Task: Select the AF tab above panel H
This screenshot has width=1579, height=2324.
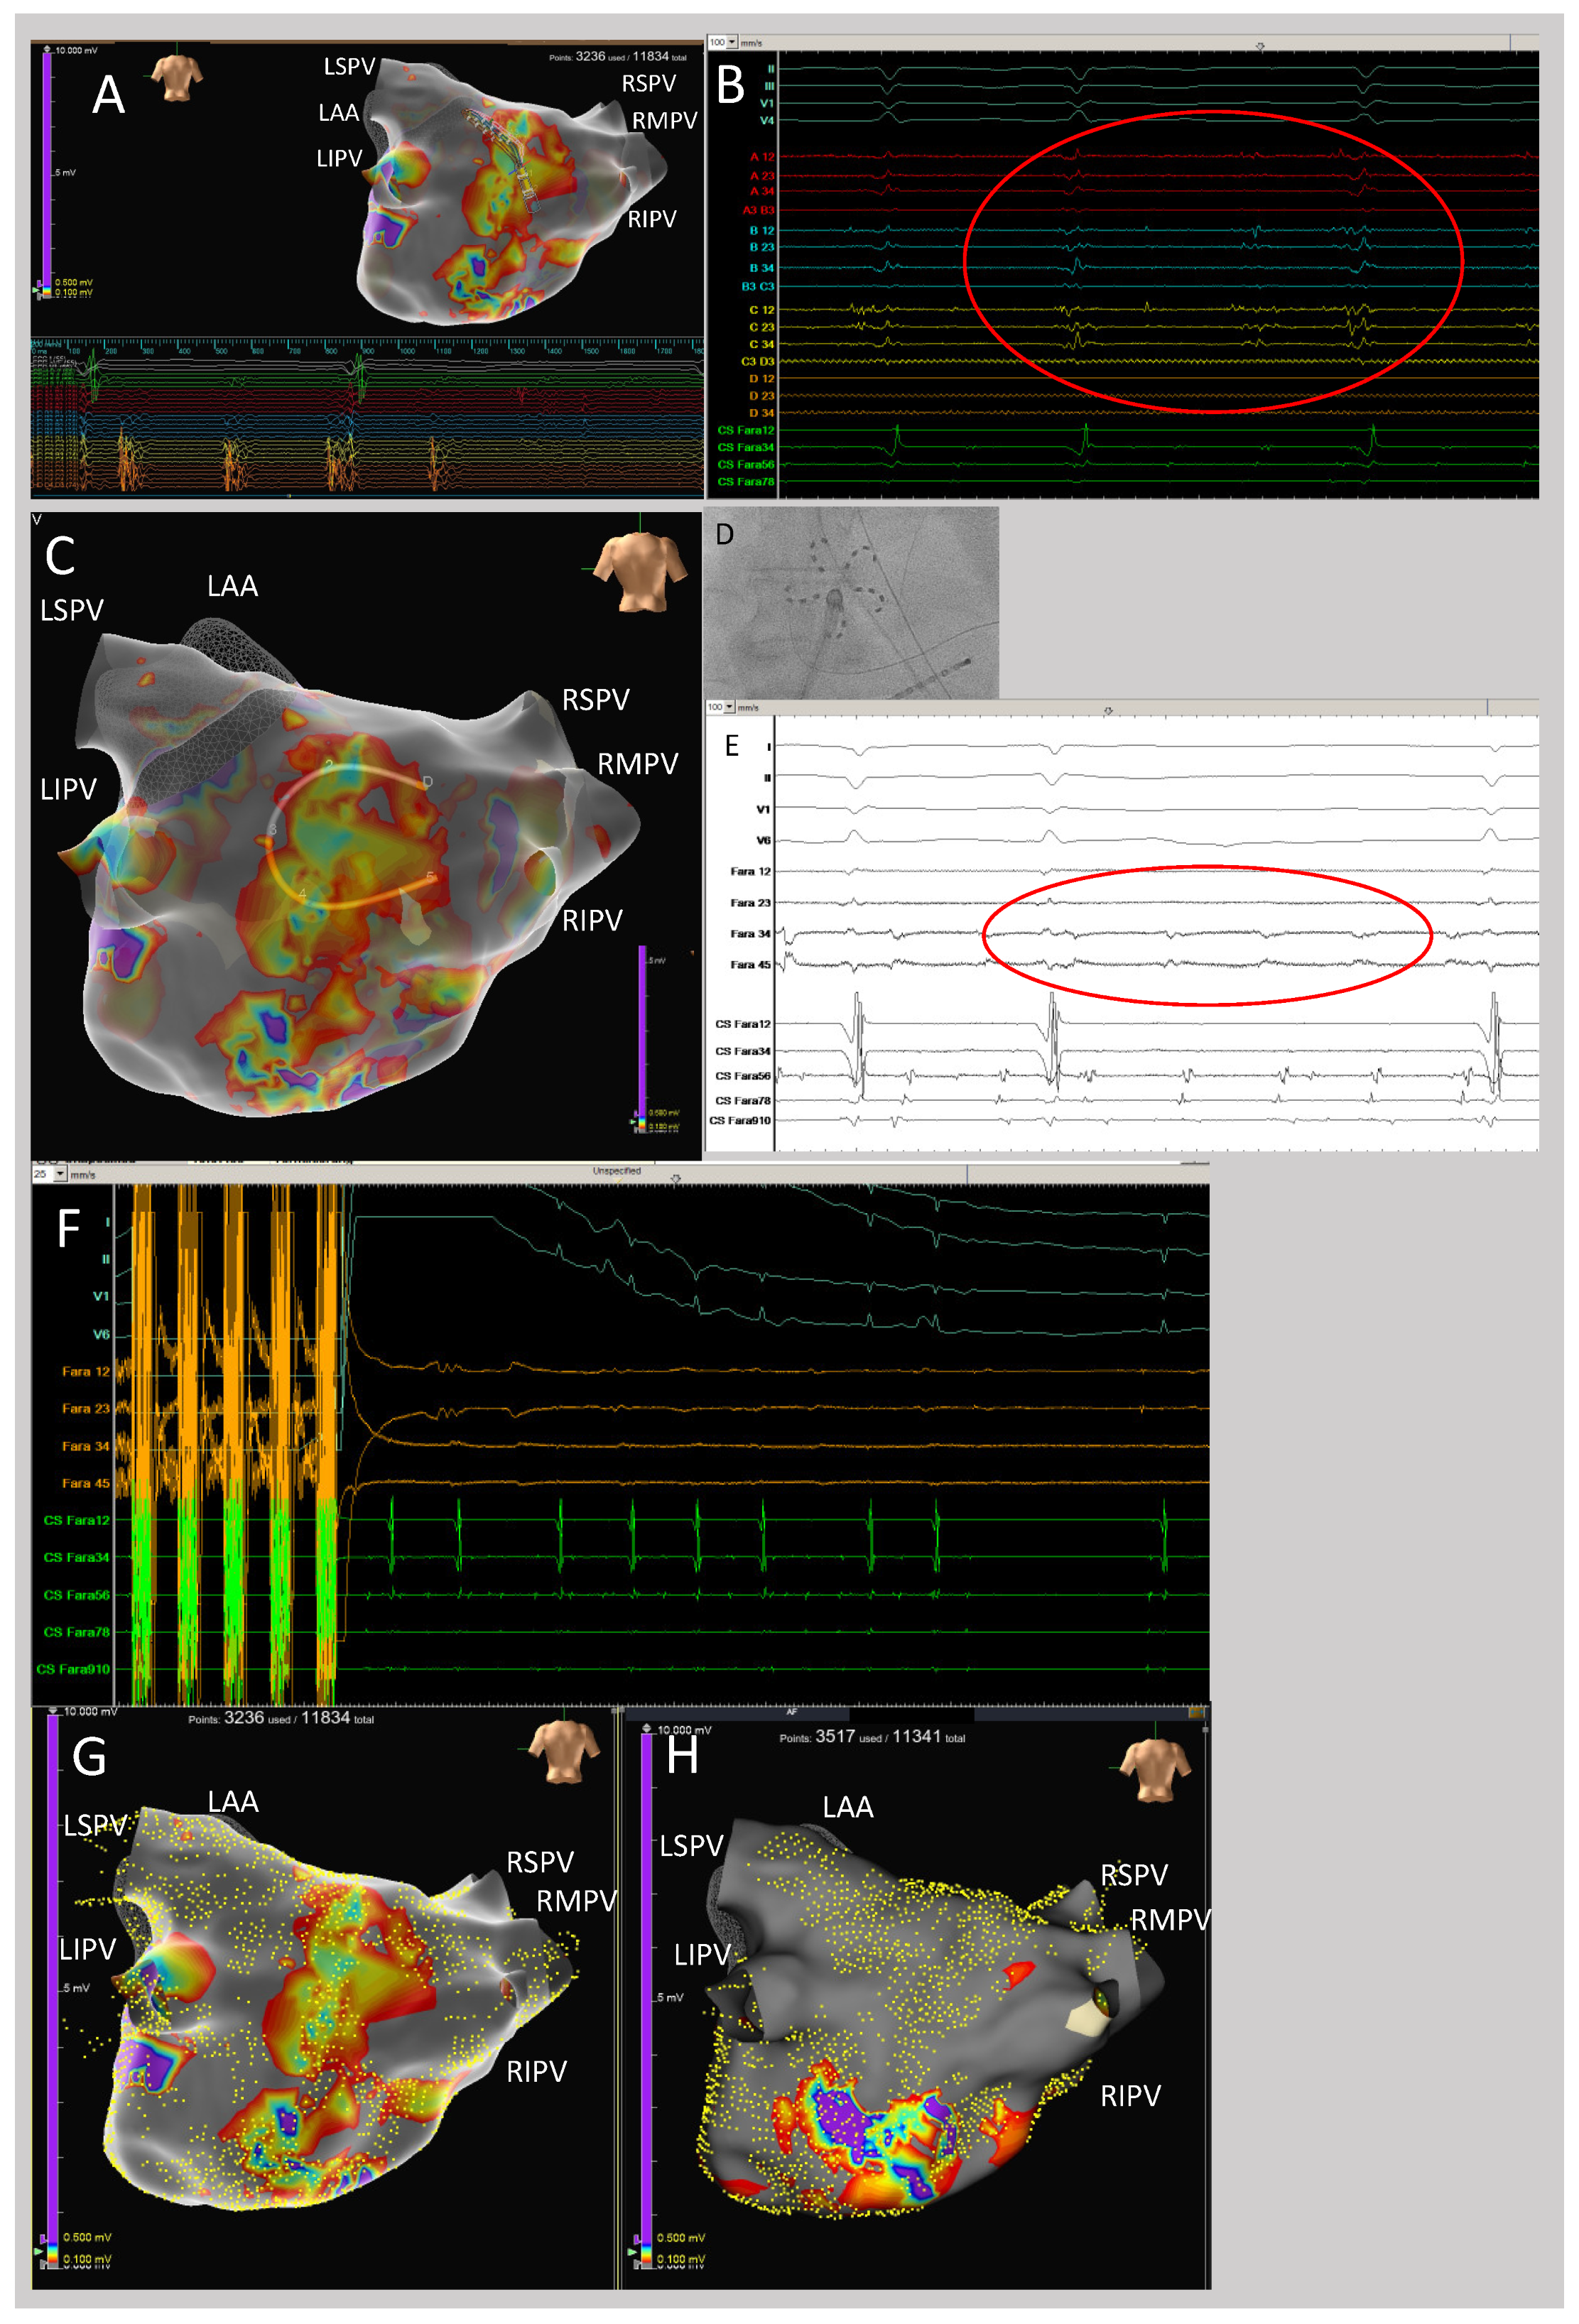Action: [x=792, y=1712]
